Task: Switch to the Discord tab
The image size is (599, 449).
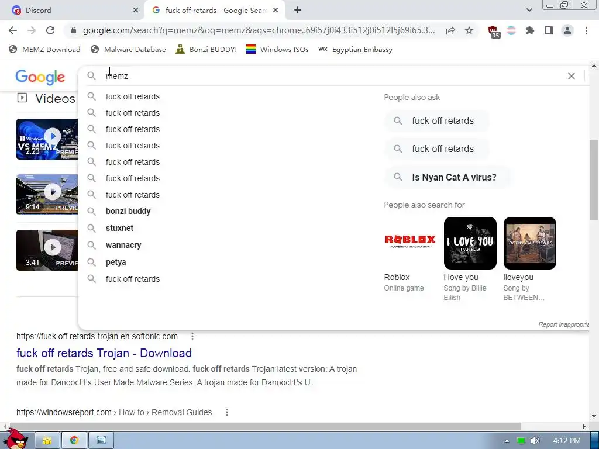Action: [73, 11]
